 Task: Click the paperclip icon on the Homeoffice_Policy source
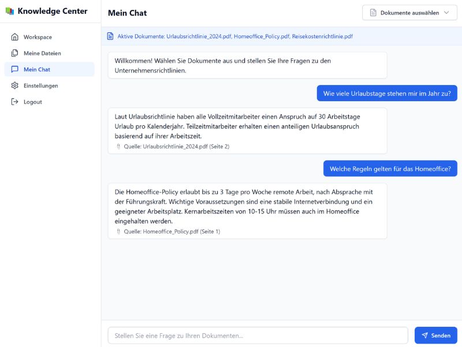pos(118,231)
